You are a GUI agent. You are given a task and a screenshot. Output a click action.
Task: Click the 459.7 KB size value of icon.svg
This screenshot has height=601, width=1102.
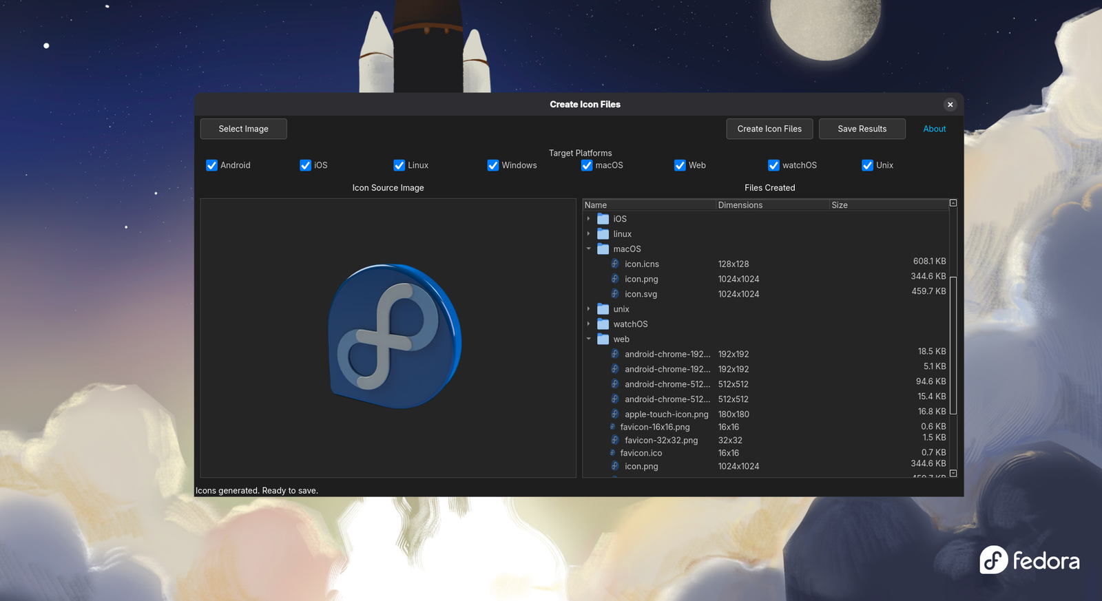[x=928, y=291]
